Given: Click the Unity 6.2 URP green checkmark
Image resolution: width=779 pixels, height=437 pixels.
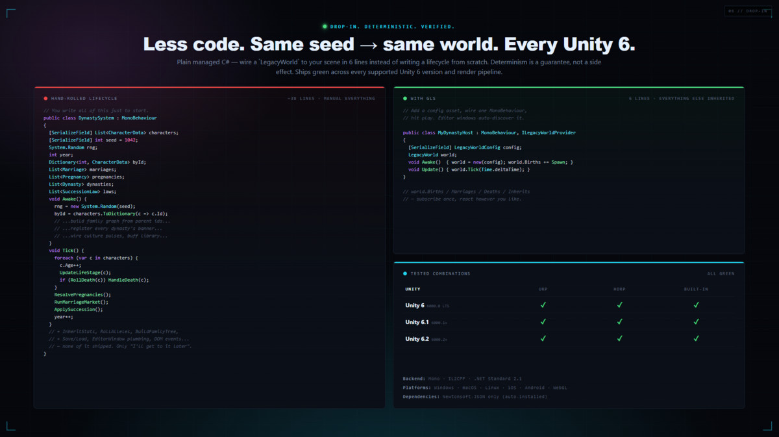Looking at the screenshot, I should pyautogui.click(x=543, y=338).
